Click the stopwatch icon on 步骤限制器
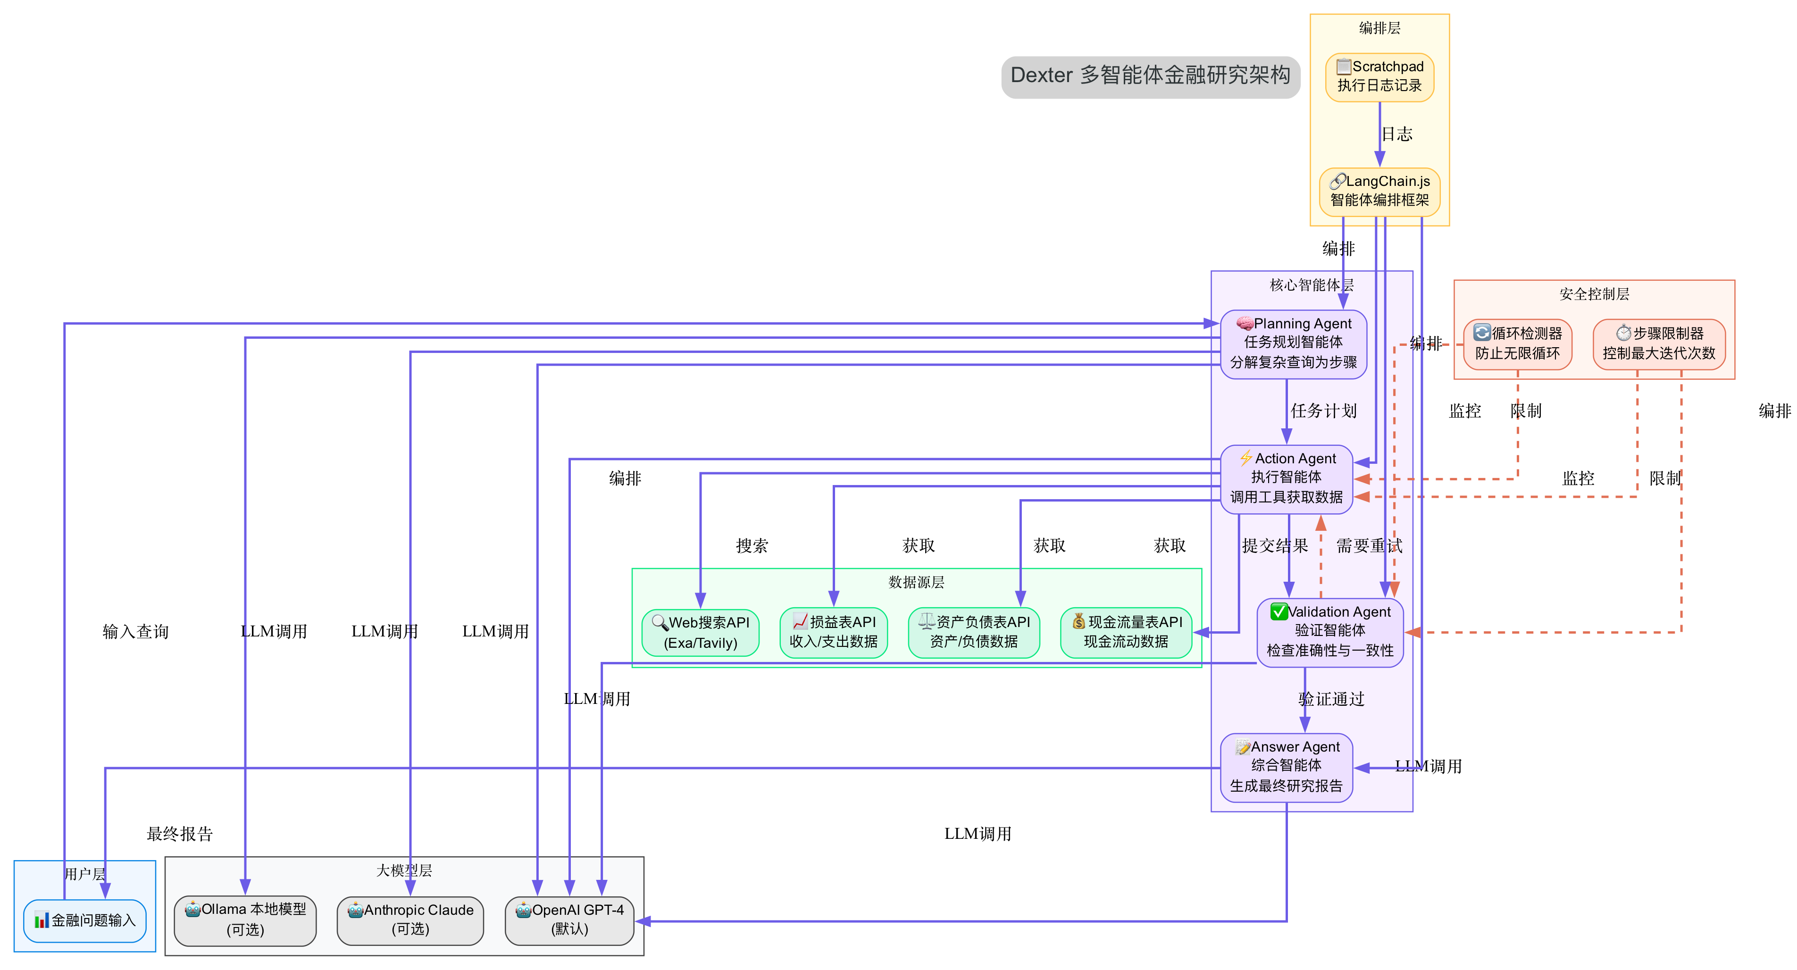This screenshot has width=1797, height=970. click(x=1624, y=334)
